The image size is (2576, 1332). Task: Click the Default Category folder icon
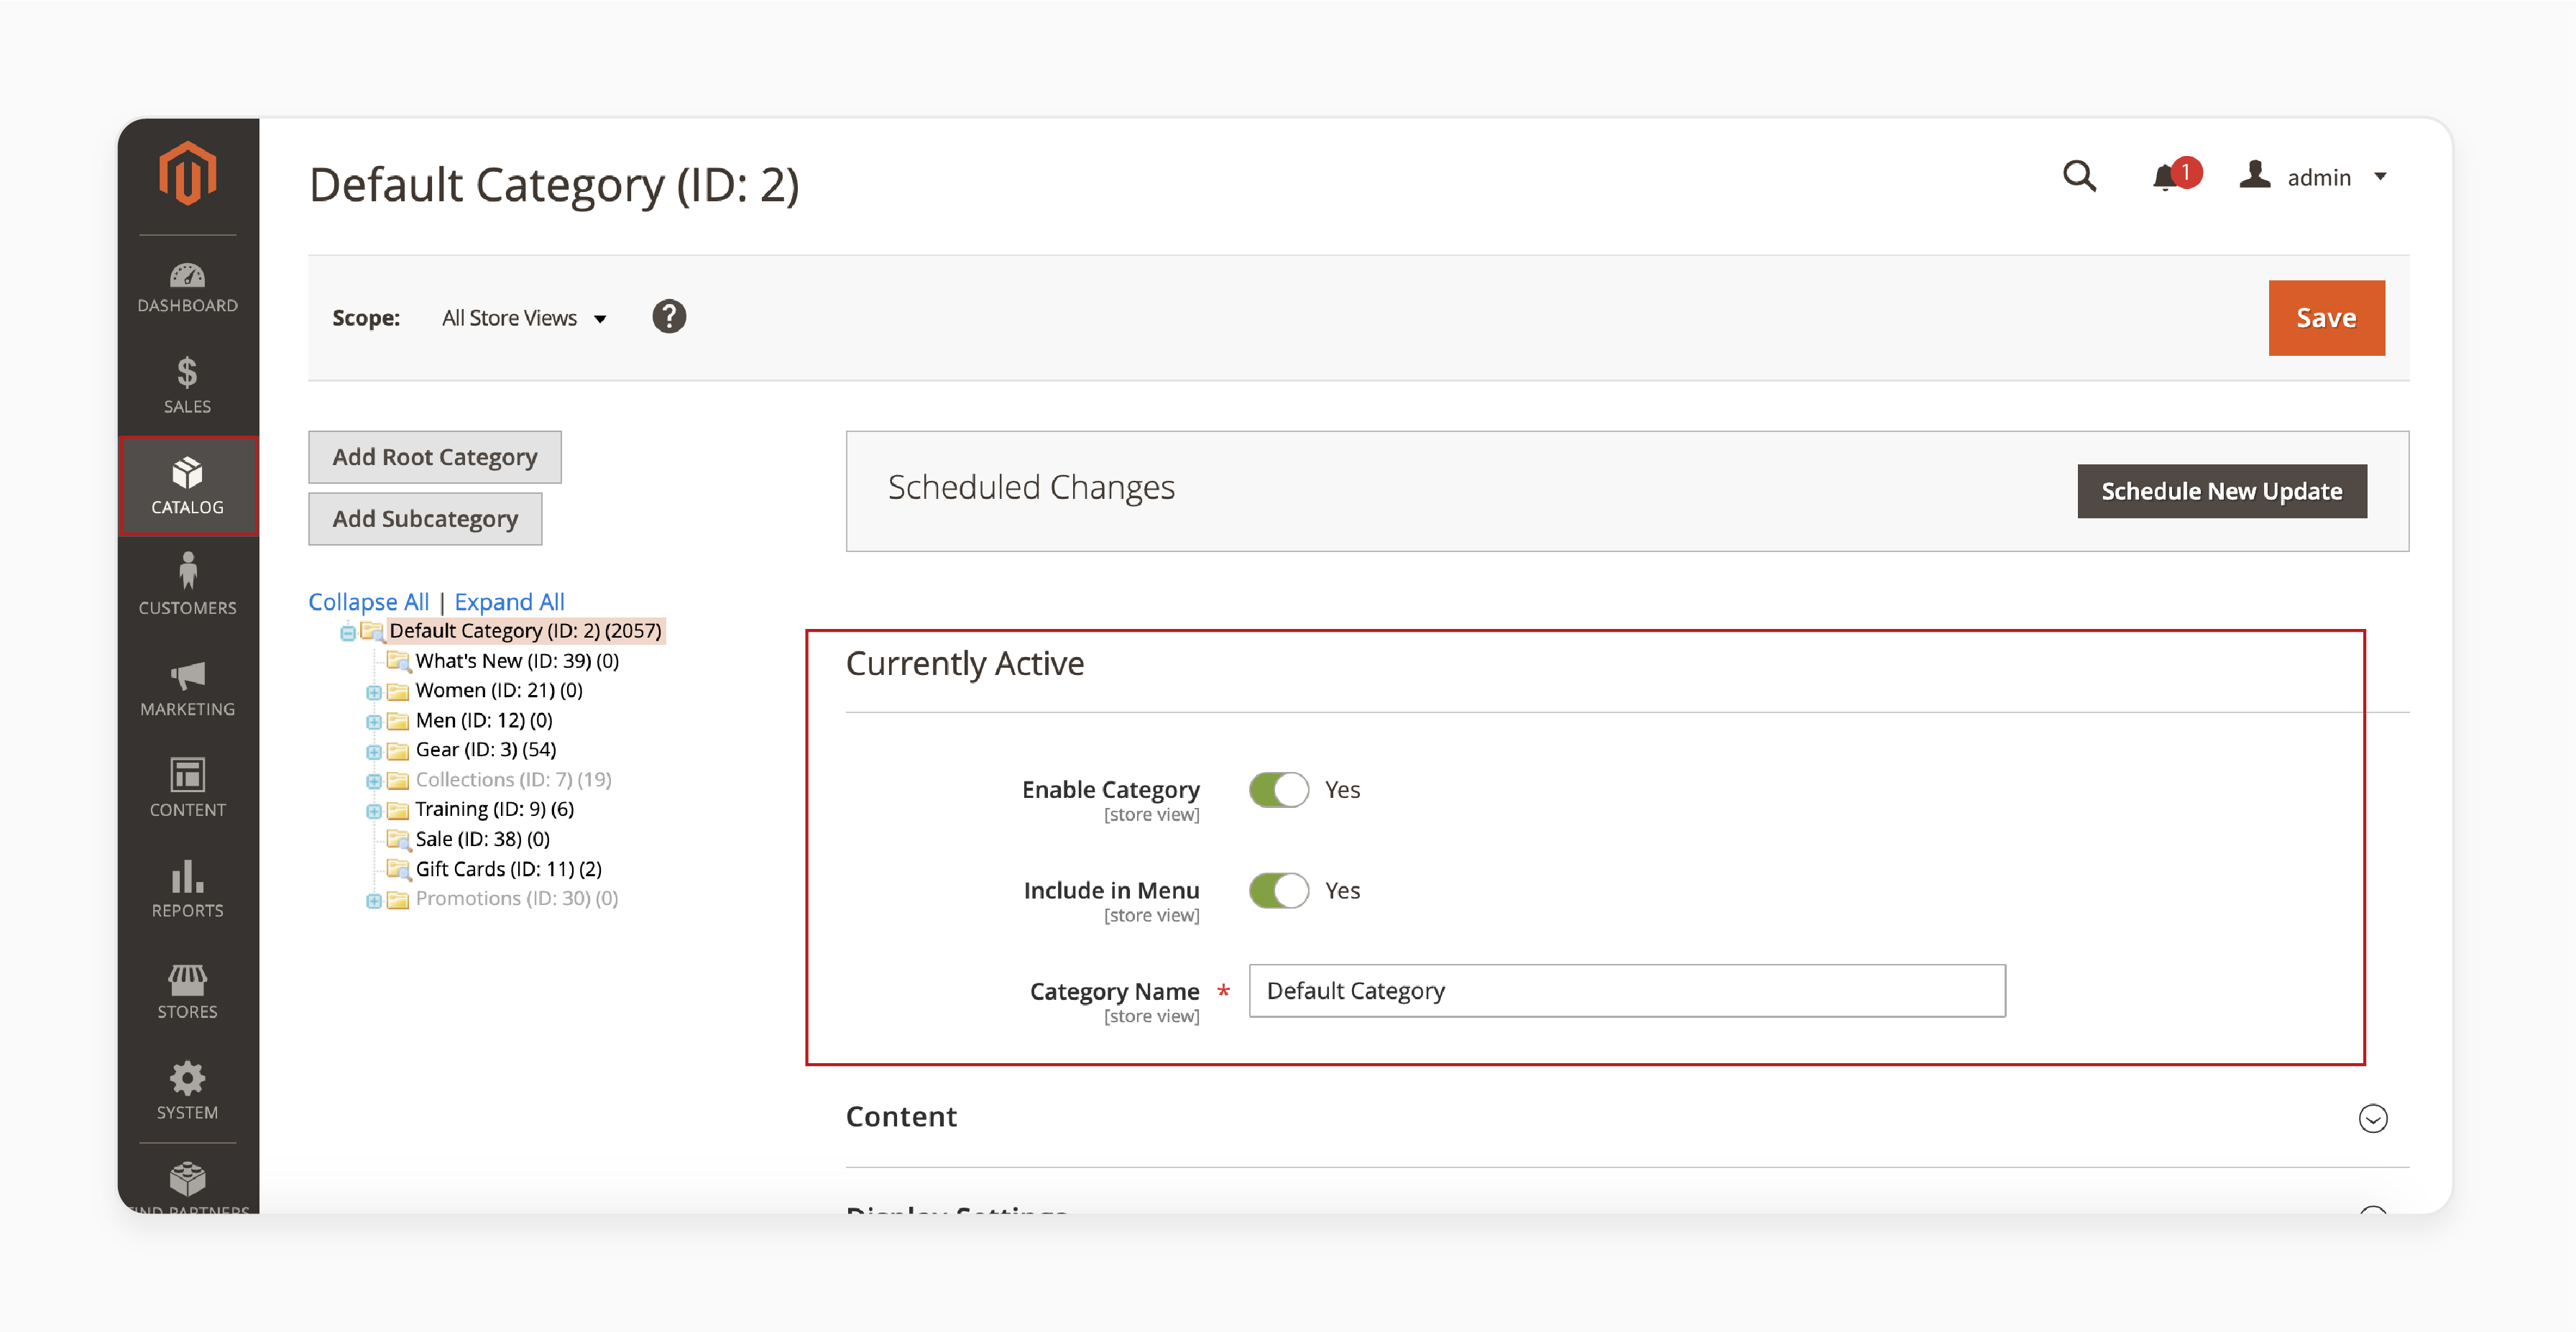(372, 631)
